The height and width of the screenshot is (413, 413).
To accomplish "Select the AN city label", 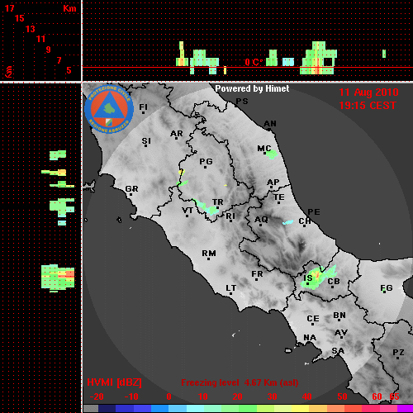I will pos(270,124).
